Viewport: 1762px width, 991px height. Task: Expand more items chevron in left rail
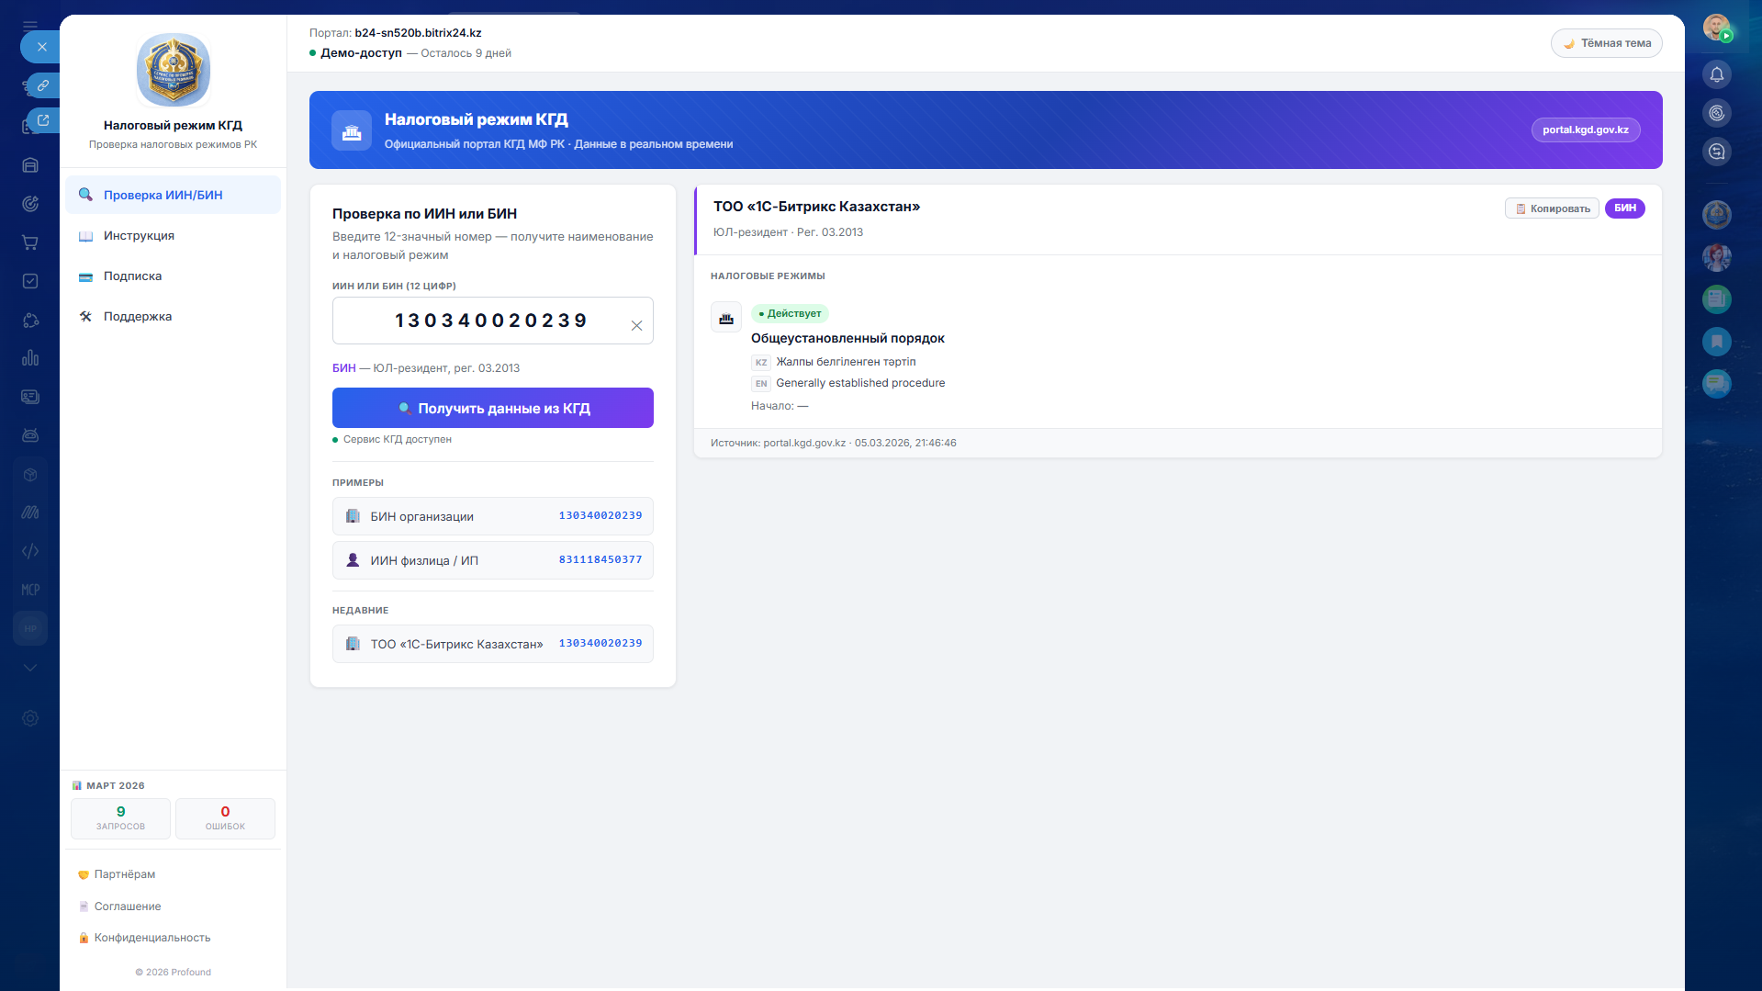click(30, 668)
